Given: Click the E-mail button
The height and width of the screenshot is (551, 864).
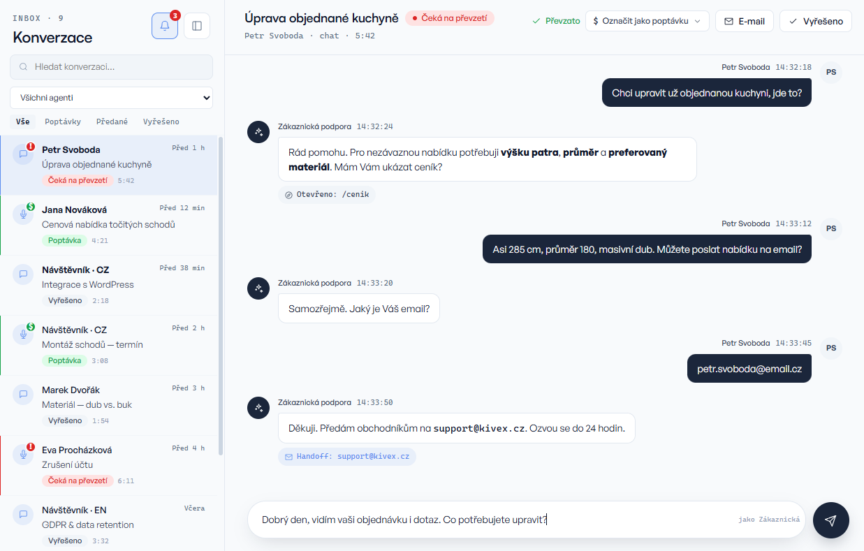Looking at the screenshot, I should pos(745,21).
